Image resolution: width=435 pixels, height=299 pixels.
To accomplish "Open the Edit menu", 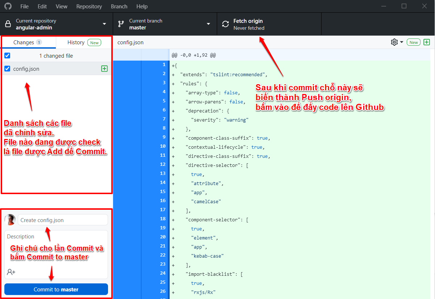I will [42, 6].
